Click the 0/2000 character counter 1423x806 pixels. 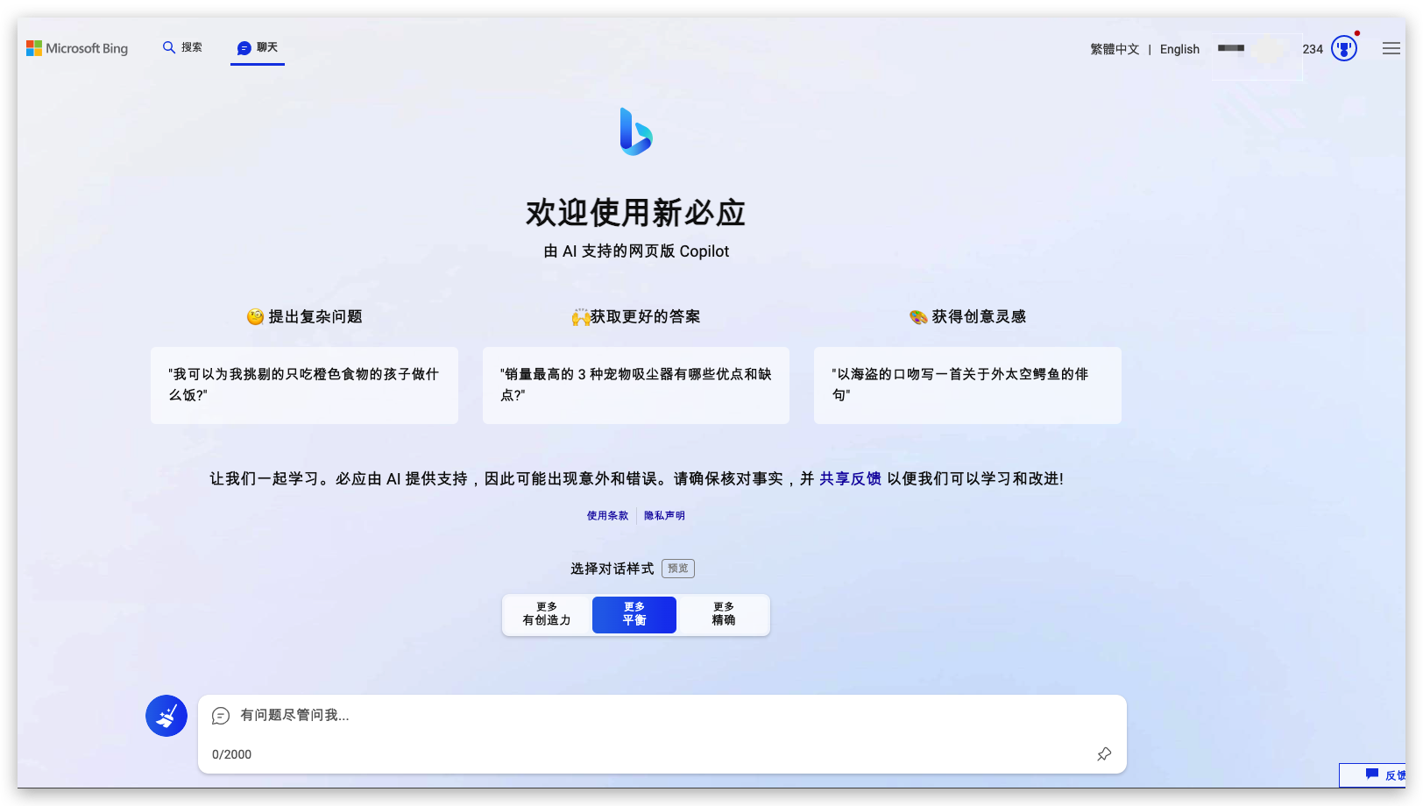[x=231, y=754]
